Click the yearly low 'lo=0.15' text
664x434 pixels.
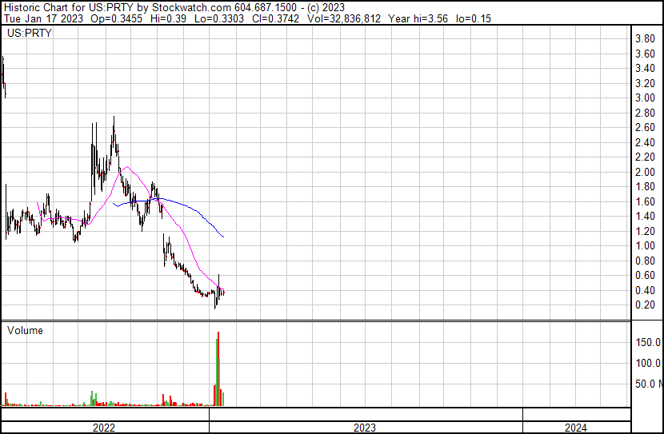(x=474, y=18)
